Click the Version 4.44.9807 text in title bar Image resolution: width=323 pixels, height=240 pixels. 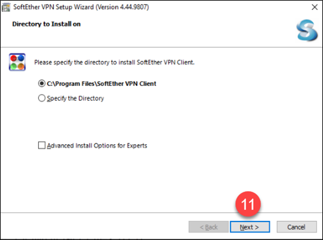(122, 7)
